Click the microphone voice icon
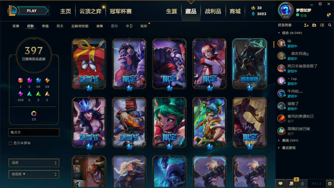 tap(302, 184)
